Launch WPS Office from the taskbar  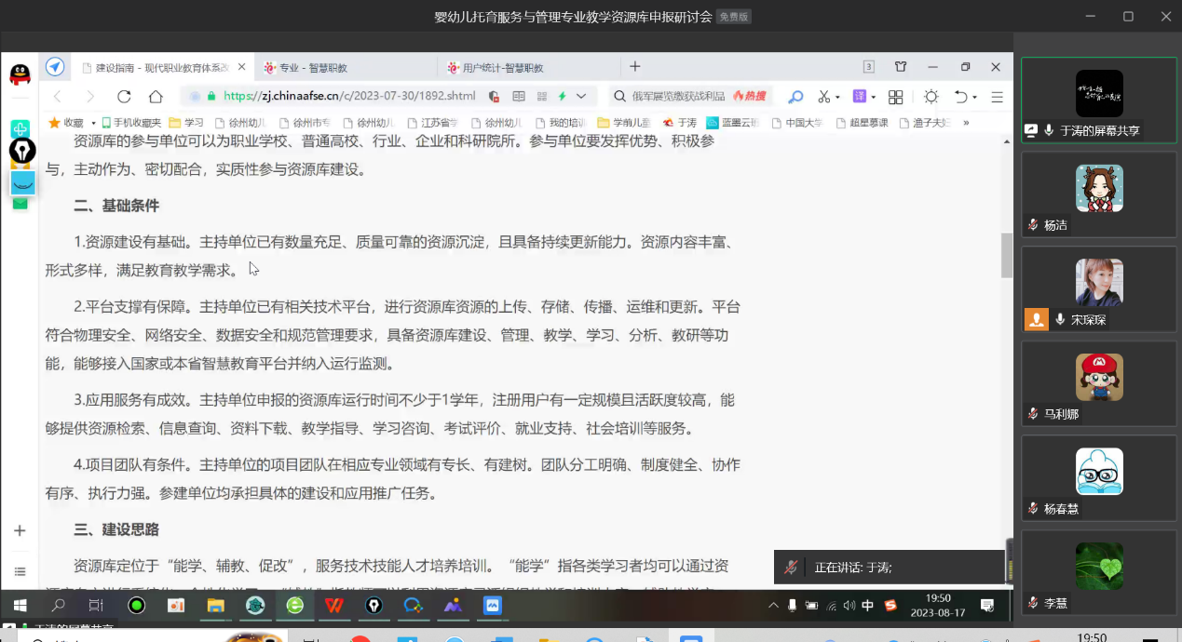coord(333,606)
